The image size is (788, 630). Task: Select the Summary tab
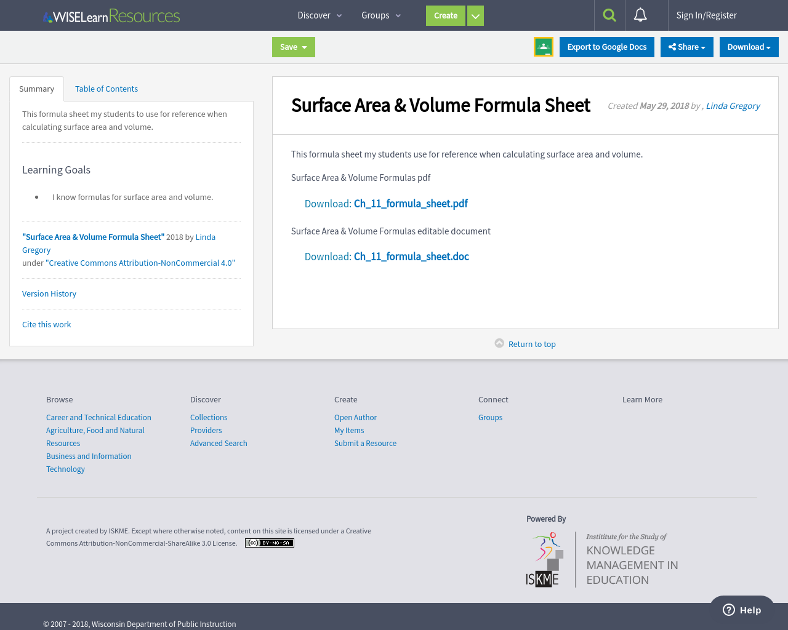pyautogui.click(x=36, y=89)
